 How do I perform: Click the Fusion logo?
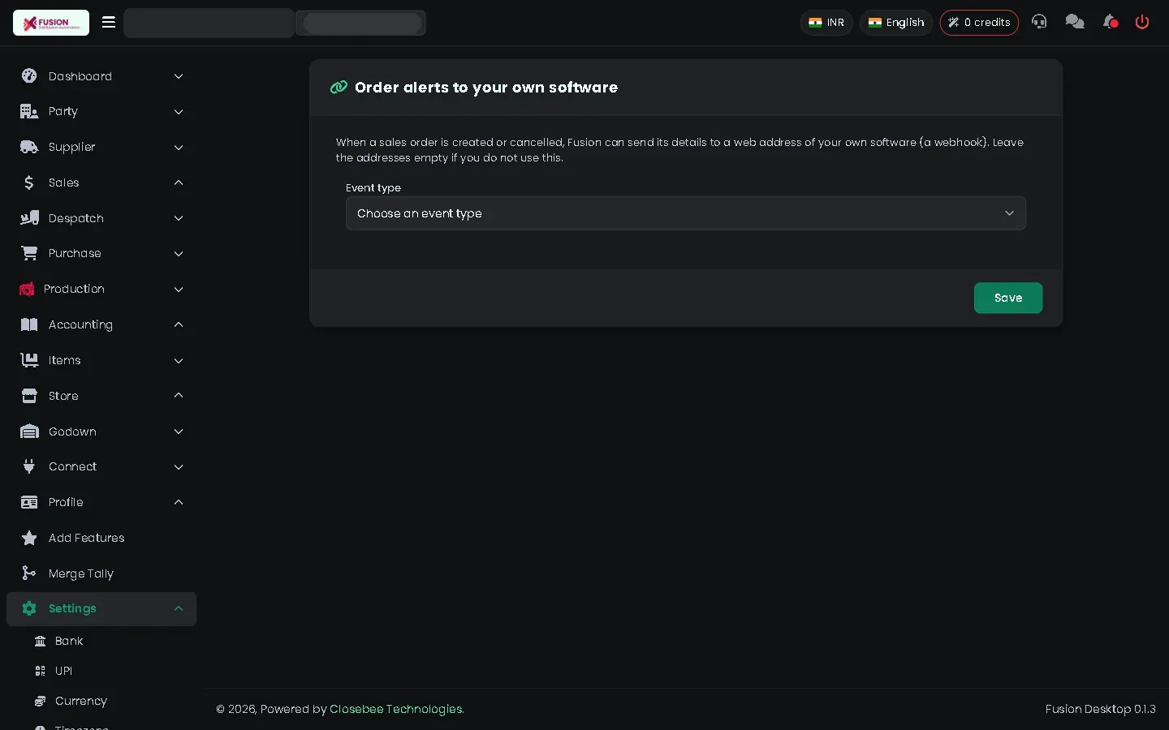point(51,23)
